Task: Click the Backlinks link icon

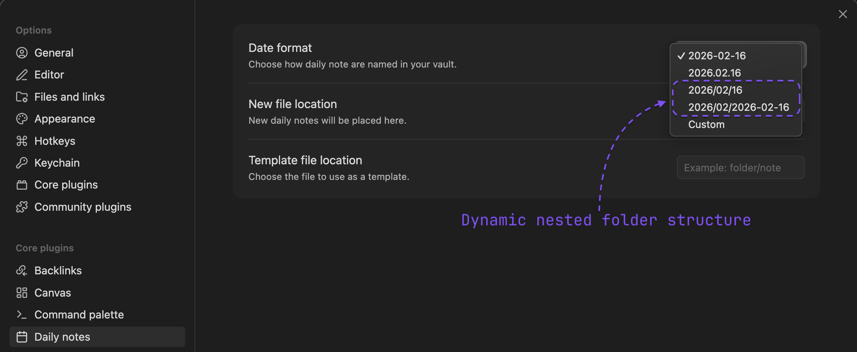Action: [22, 270]
